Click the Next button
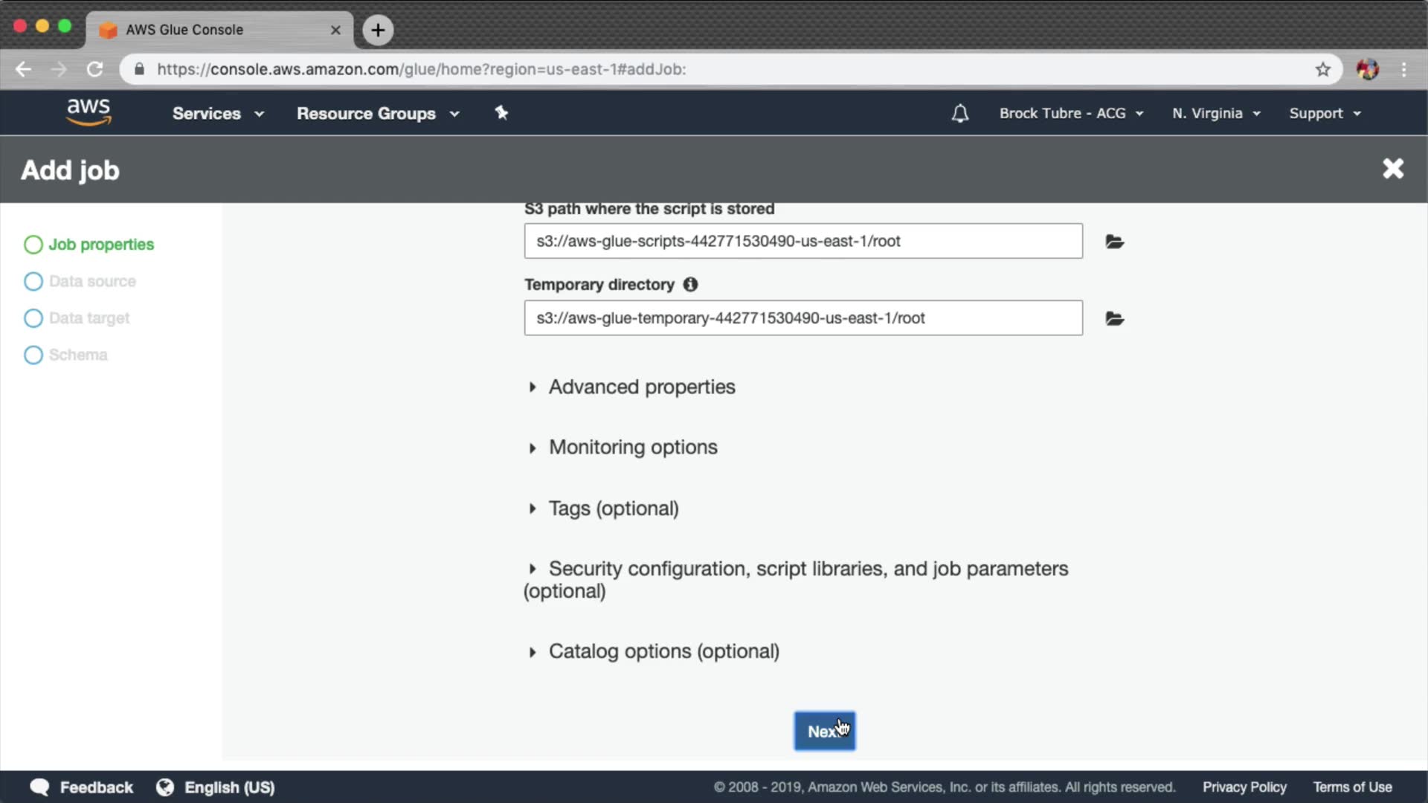 [824, 732]
